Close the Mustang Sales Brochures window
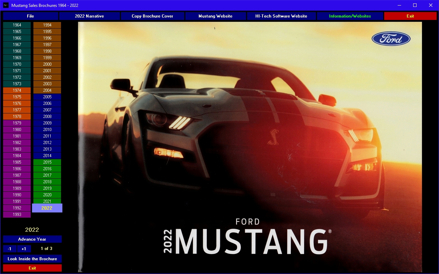The image size is (439, 274). [x=431, y=5]
